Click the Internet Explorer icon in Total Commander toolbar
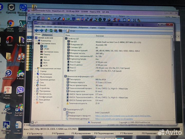This screenshot has height=139, width=185. click(x=39, y=18)
